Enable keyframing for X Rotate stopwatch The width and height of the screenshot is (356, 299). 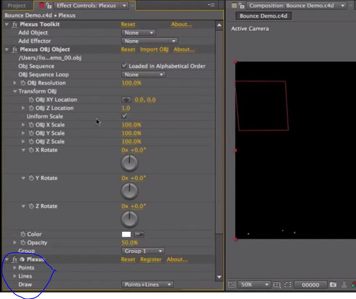(31, 150)
